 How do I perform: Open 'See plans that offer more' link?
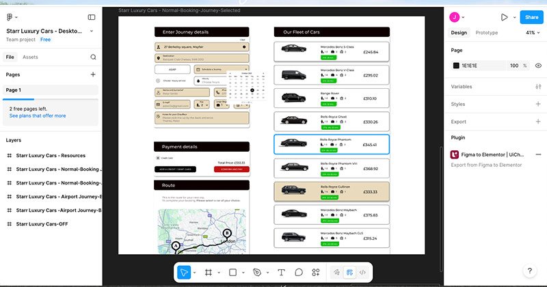point(38,115)
